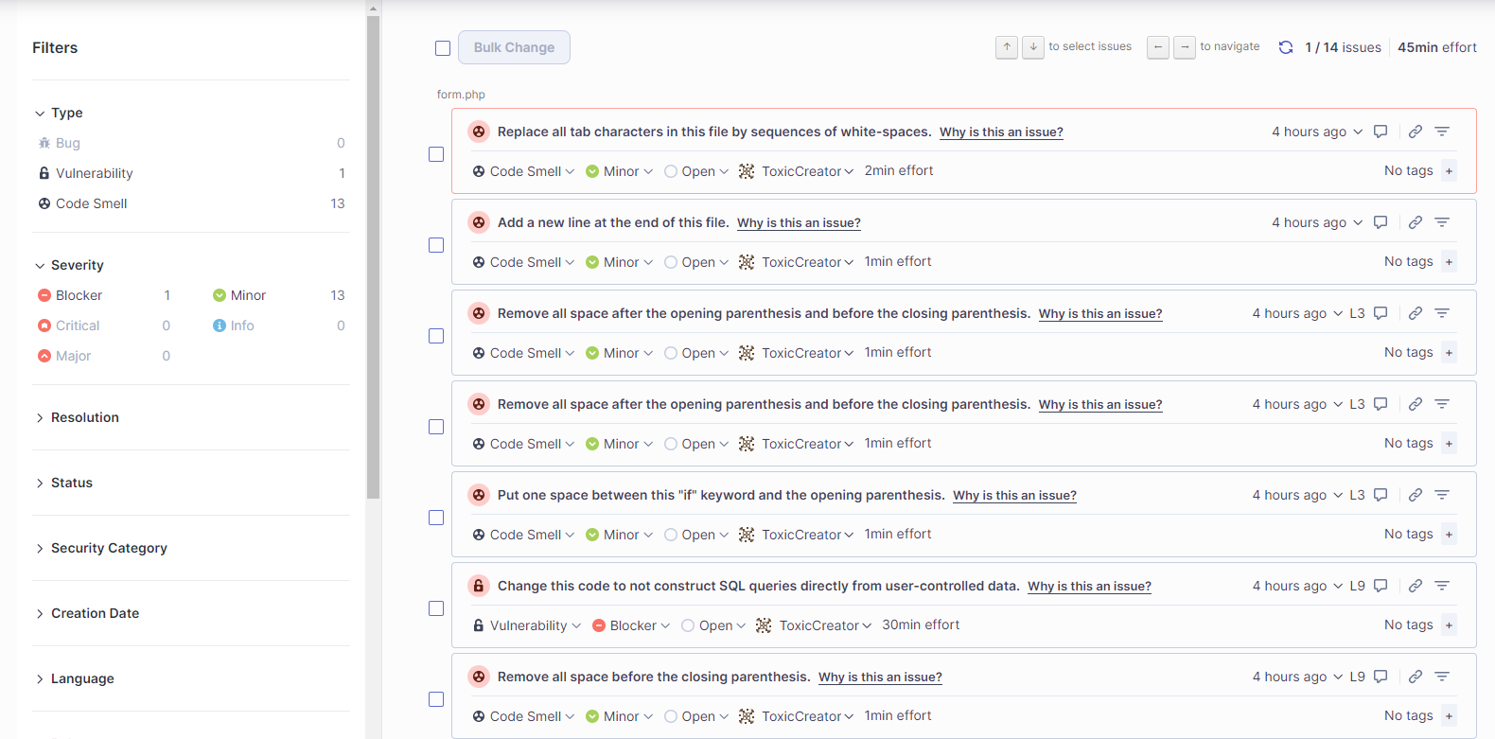Filter by Vulnerability type

(x=191, y=173)
